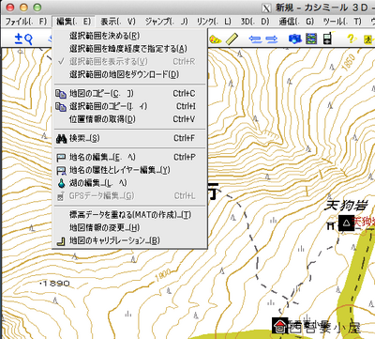Click the Ctrl+F shortcut text
375x339 pixels.
(184, 138)
